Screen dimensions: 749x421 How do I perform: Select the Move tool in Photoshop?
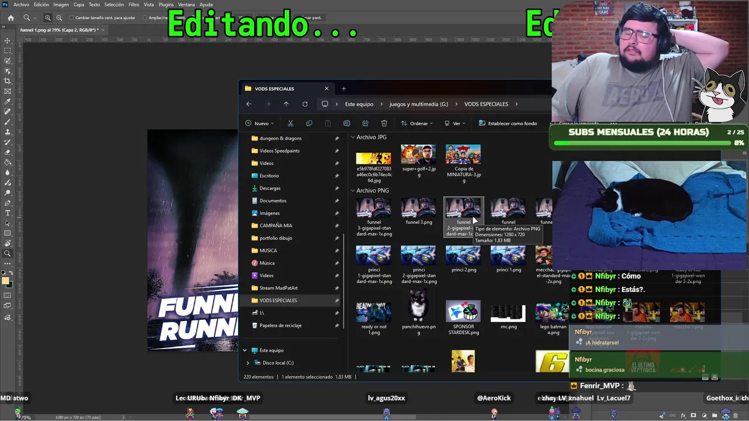coord(8,40)
